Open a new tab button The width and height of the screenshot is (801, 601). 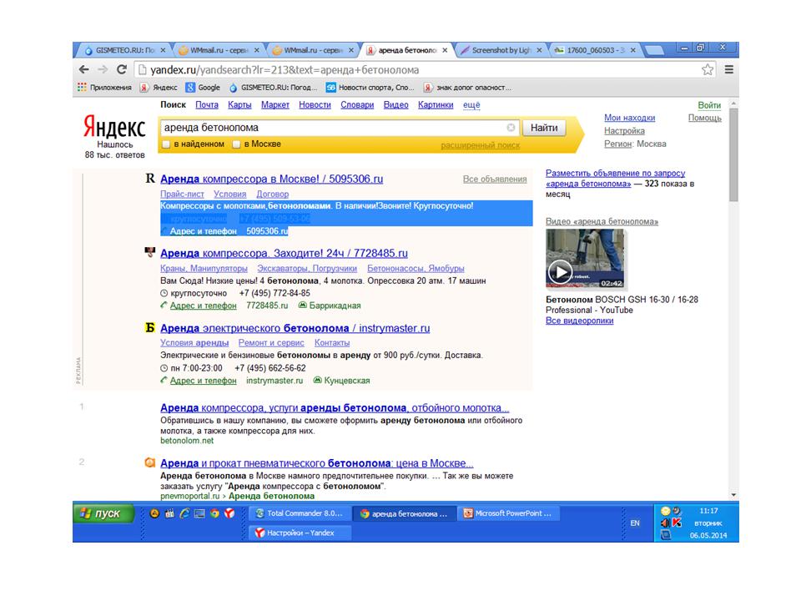[654, 50]
